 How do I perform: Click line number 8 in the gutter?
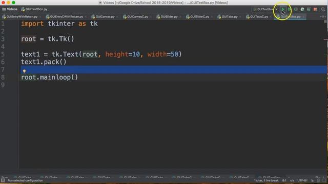coord(3,77)
